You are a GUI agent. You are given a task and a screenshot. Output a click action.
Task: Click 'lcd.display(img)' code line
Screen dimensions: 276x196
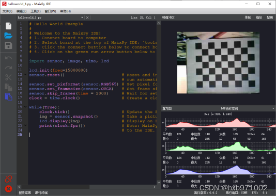point(59,121)
